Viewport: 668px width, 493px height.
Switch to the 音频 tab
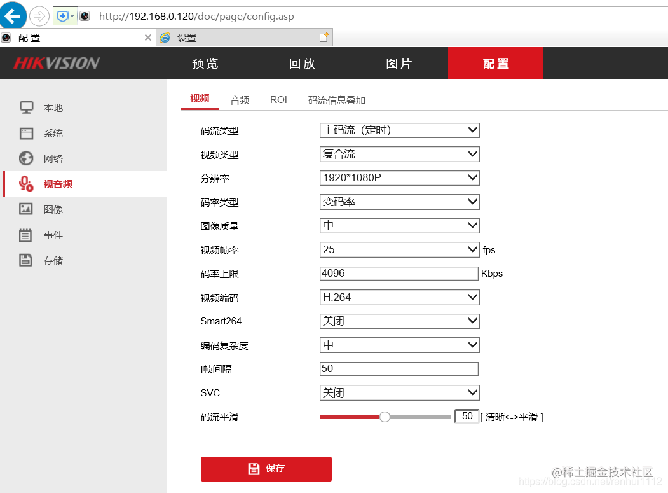click(240, 99)
